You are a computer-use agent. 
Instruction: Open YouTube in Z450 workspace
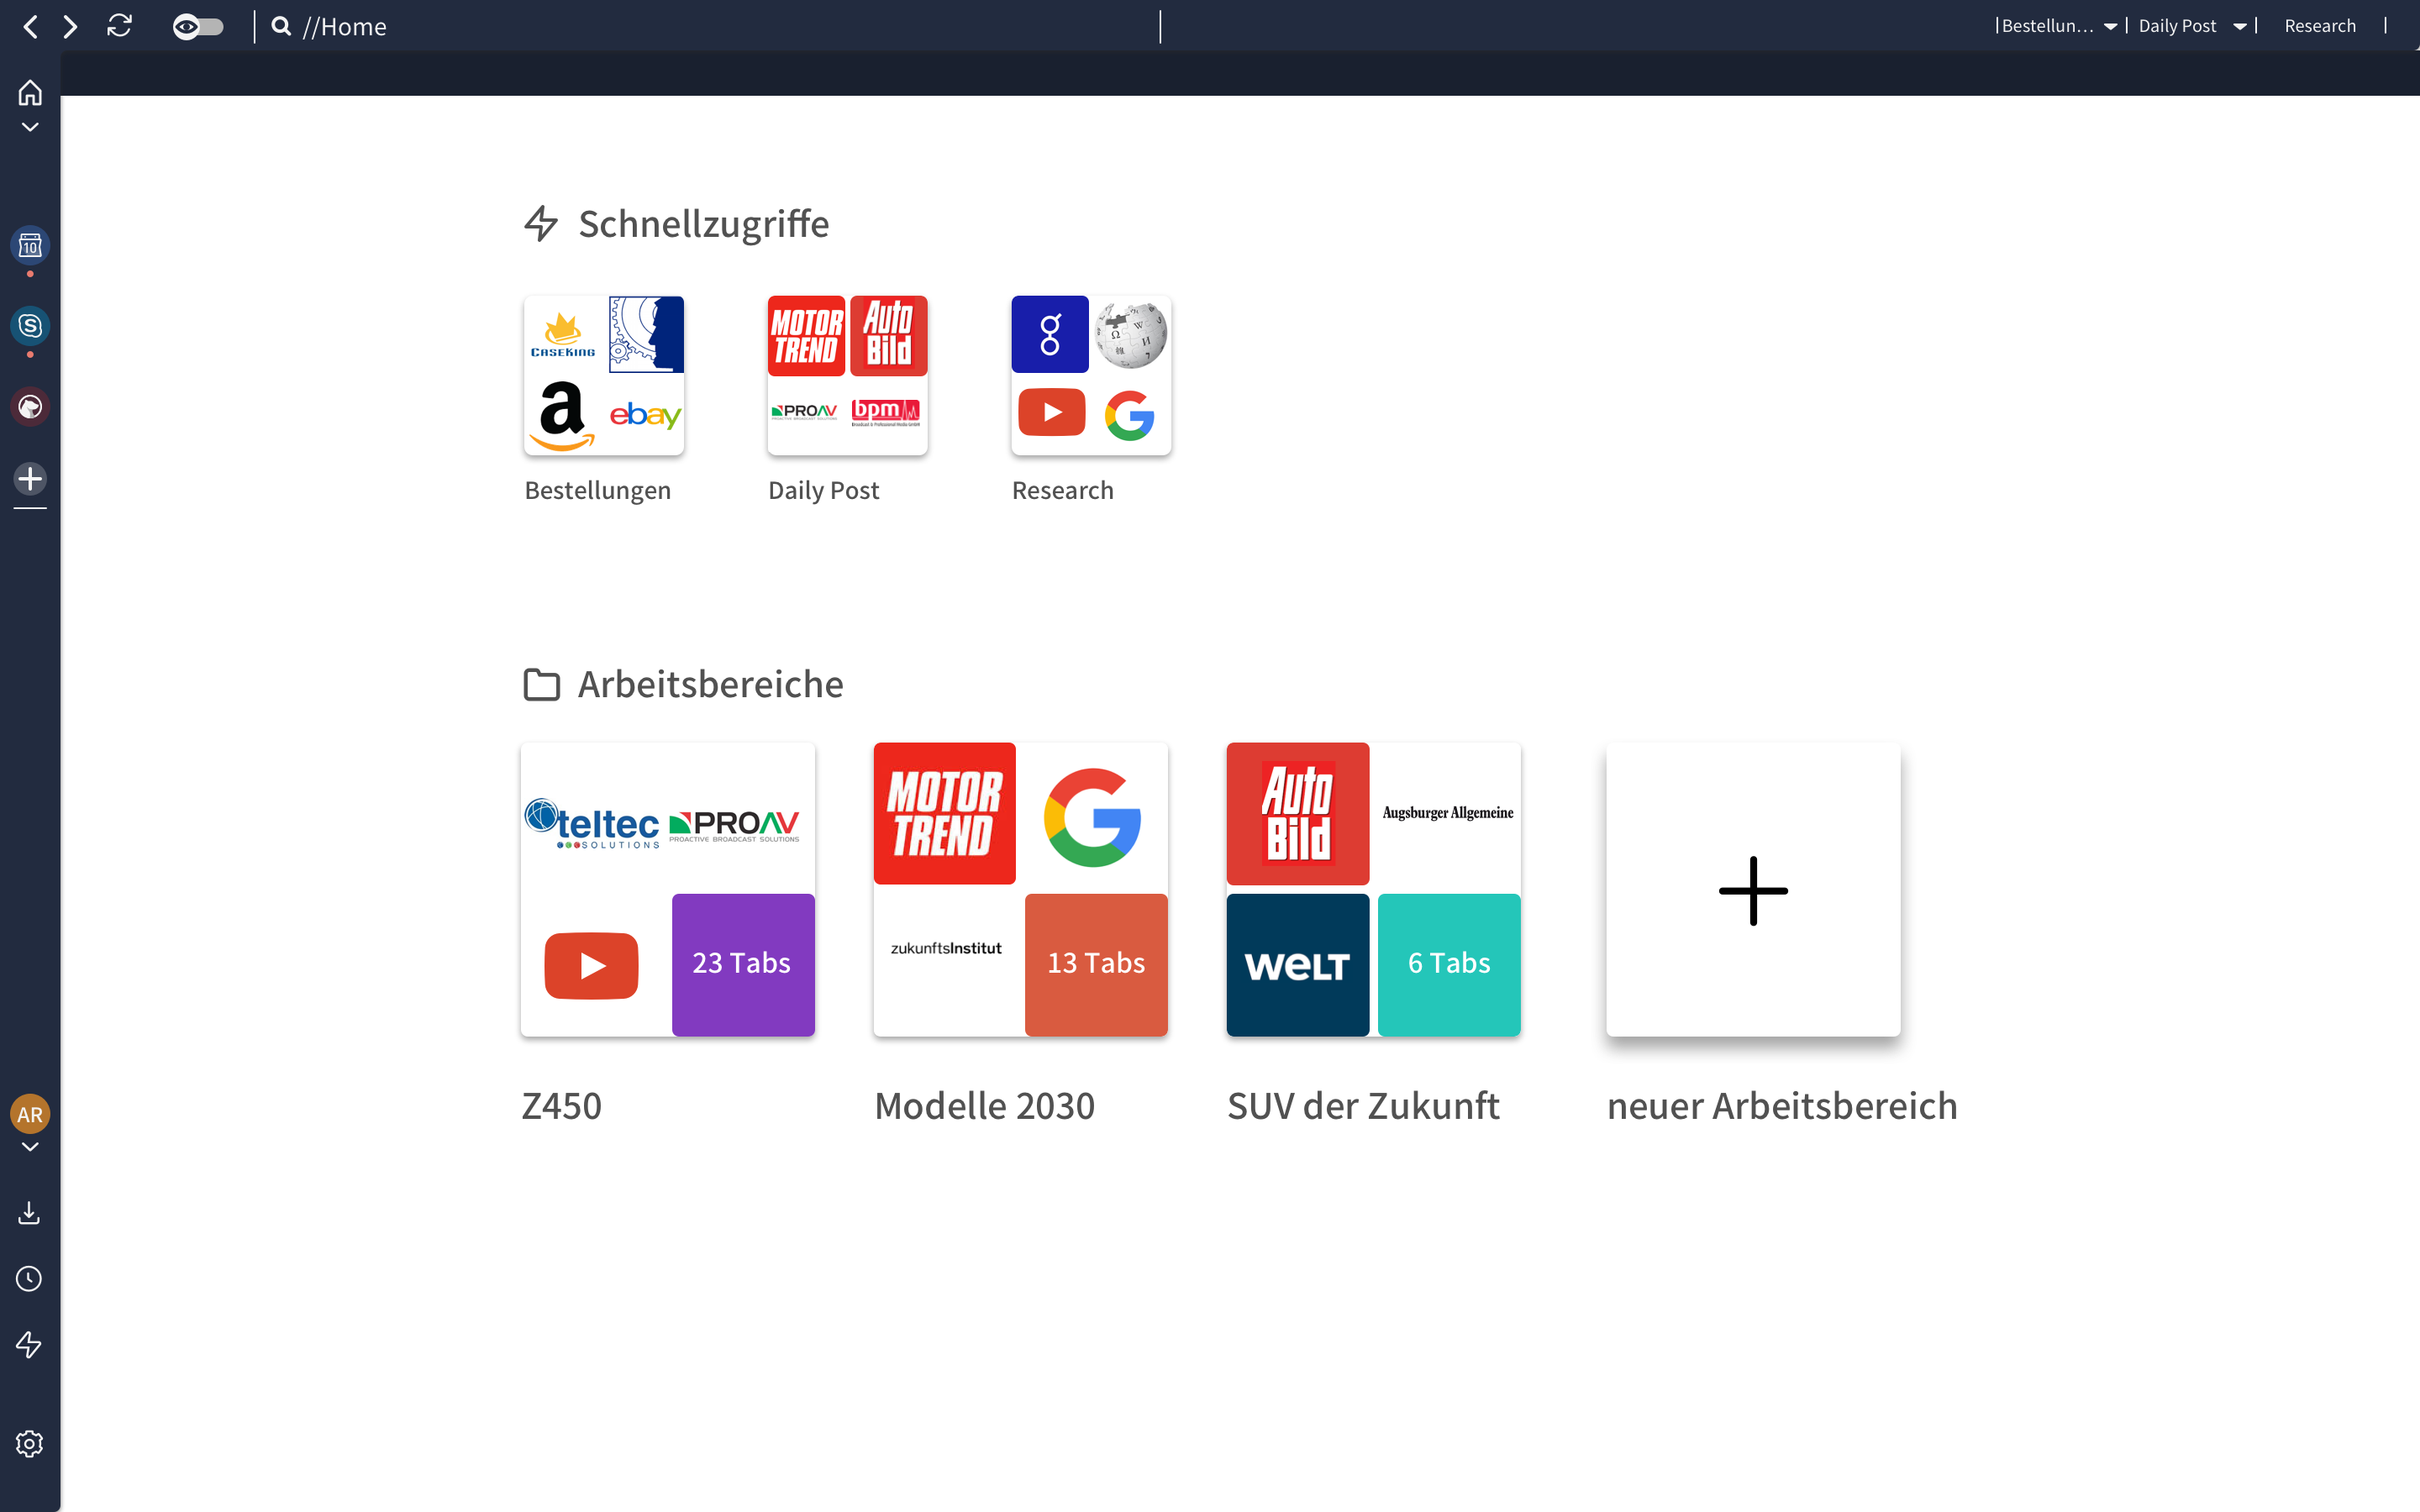pos(591,965)
